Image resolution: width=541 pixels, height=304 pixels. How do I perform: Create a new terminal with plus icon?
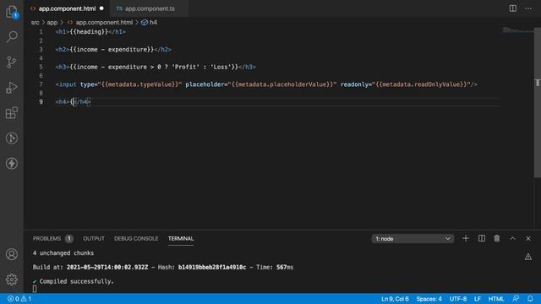(466, 238)
